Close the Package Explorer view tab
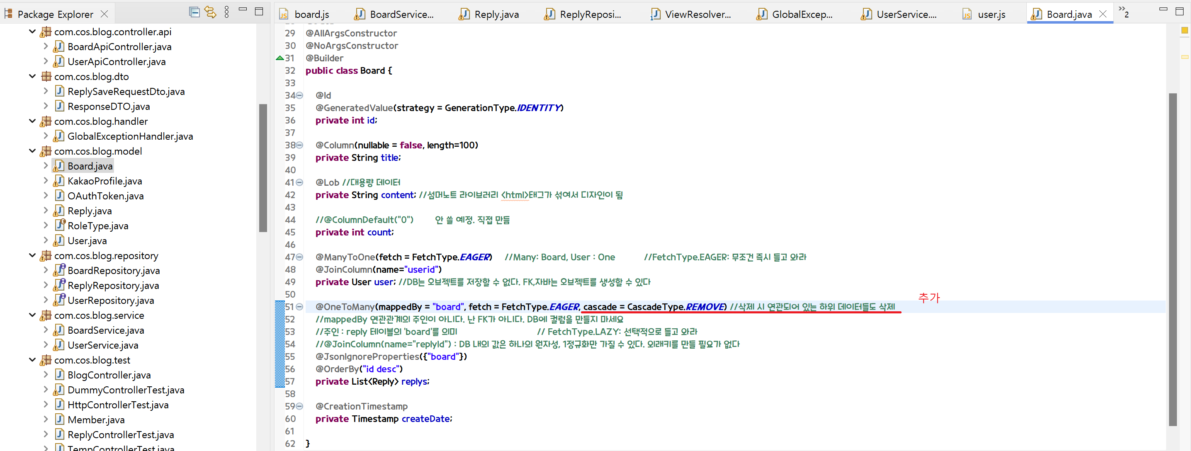Viewport: 1191px width, 451px height. [x=105, y=14]
